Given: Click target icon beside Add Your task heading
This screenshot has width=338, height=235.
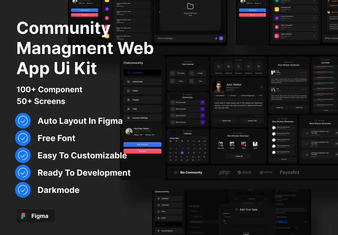Looking at the screenshot, I should click(x=237, y=210).
